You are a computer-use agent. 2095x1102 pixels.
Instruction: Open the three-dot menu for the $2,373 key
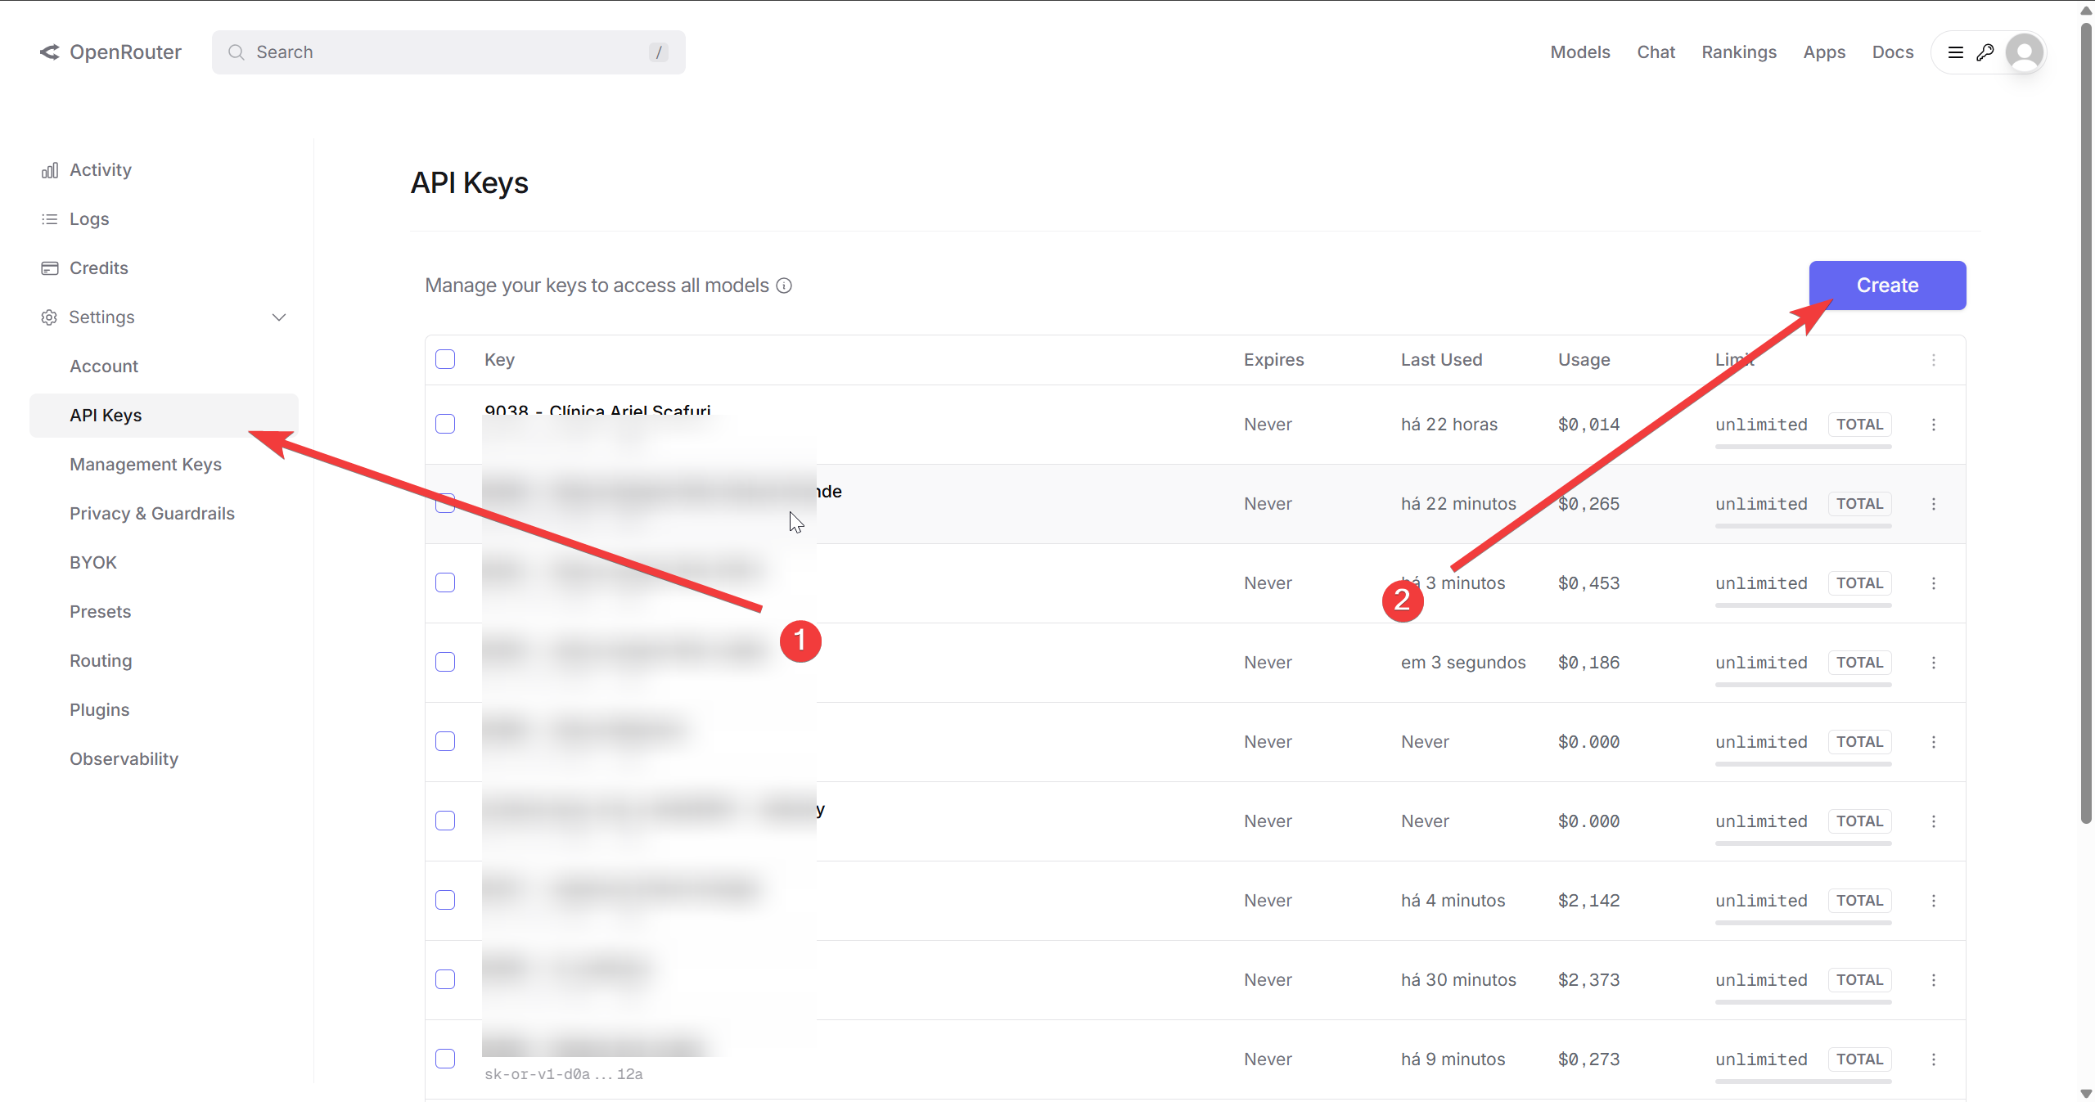click(x=1934, y=980)
